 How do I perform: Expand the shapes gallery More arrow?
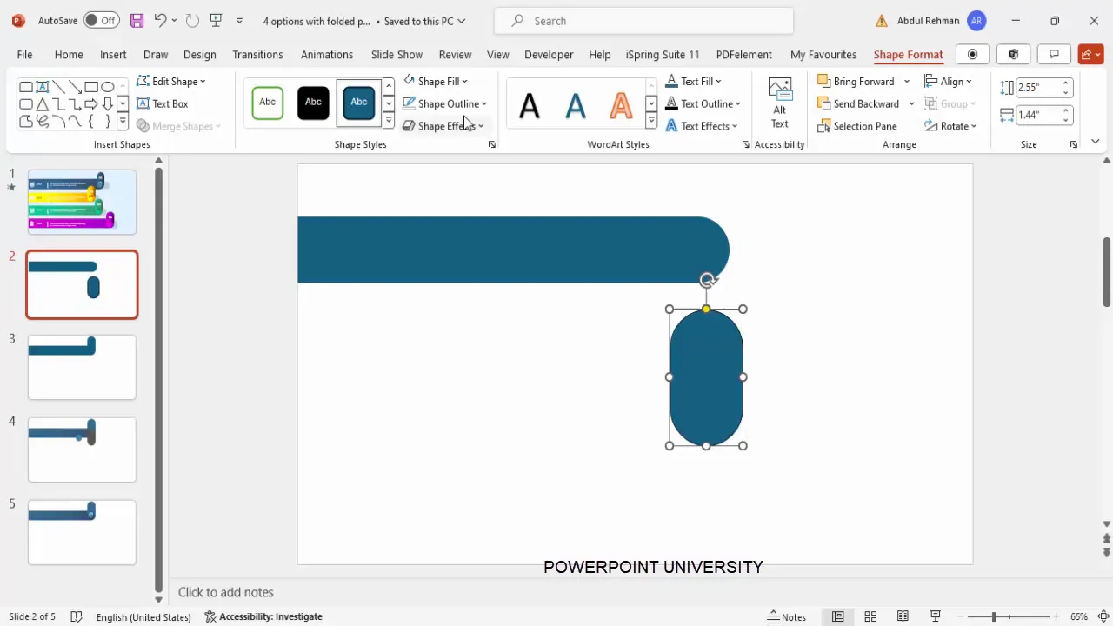tap(123, 122)
